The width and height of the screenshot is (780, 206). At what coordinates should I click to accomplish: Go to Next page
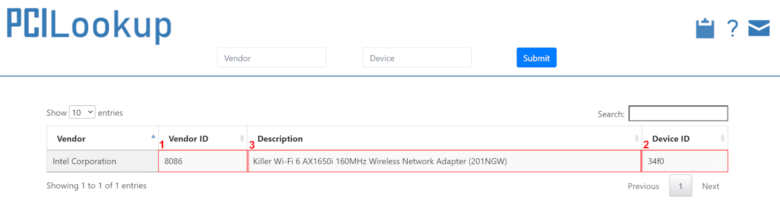(710, 186)
